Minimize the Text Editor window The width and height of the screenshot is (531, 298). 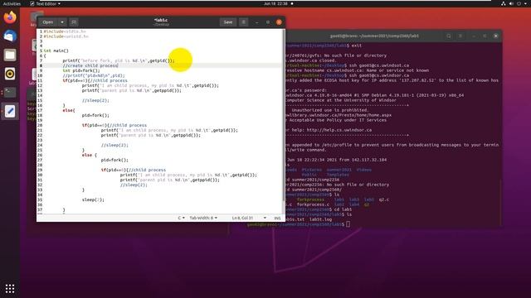257,22
